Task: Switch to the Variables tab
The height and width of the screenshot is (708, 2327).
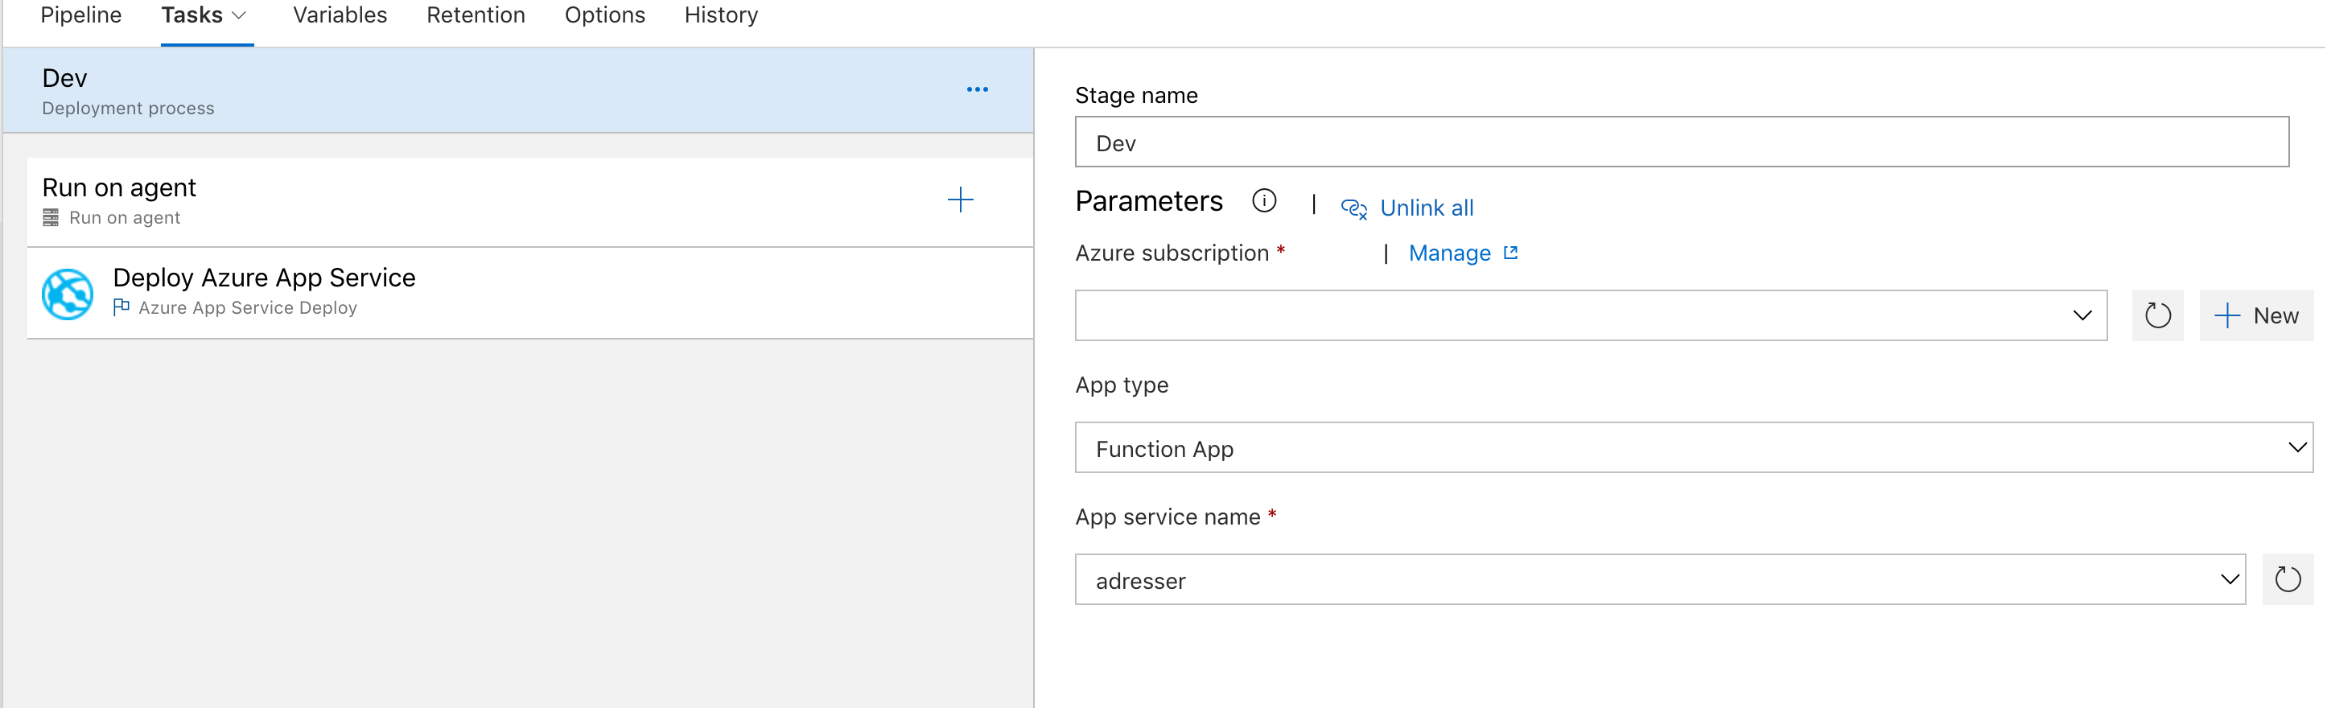Action: coord(340,15)
